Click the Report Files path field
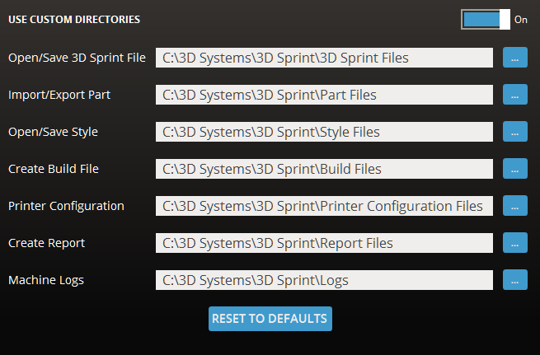Screen dimensions: 540x355 coord(324,243)
